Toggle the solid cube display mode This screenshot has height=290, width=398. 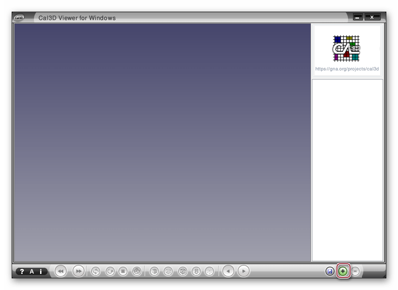click(x=155, y=271)
